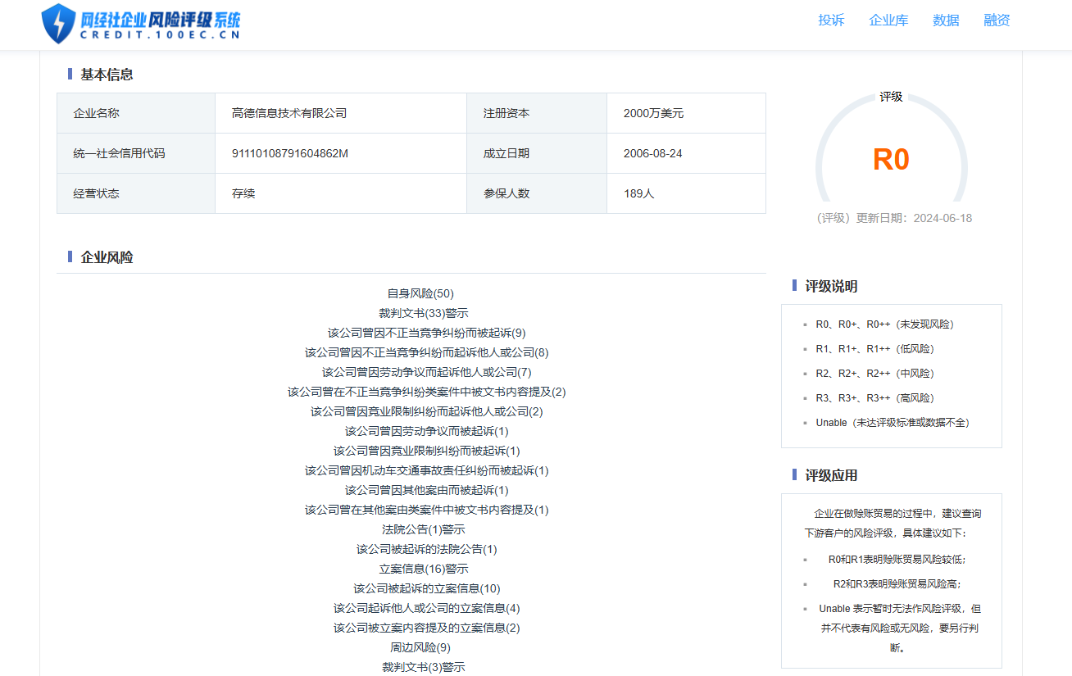Viewport: 1072px width, 676px height.
Task: Click the R0 rating gauge value
Action: click(891, 159)
